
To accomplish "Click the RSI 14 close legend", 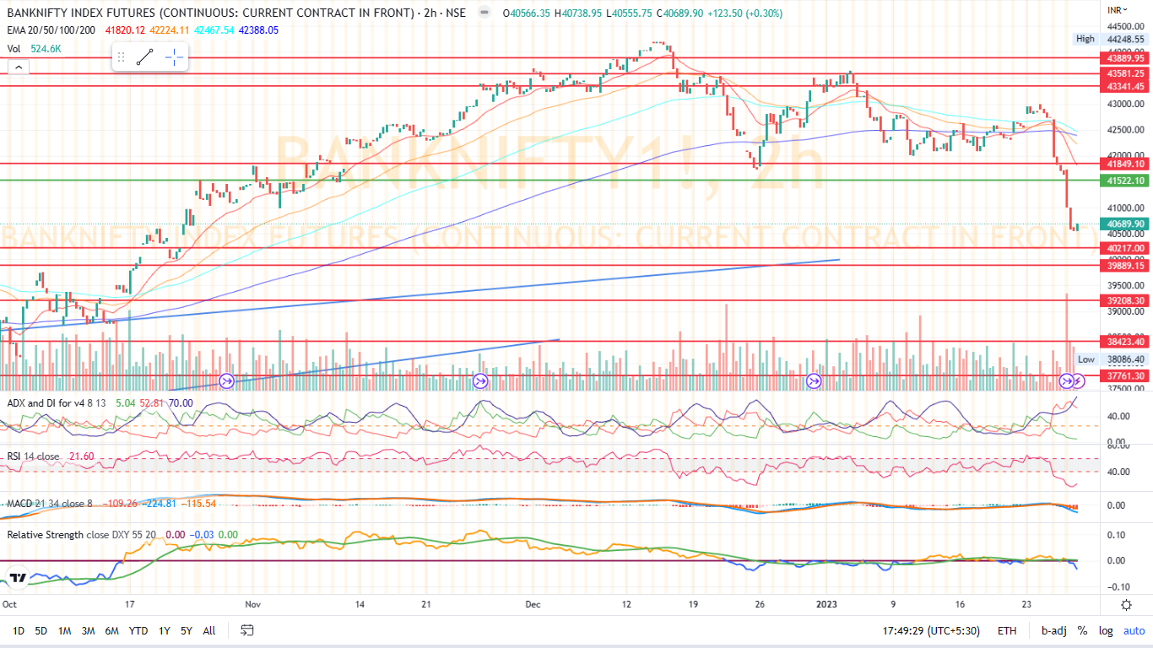I will pyautogui.click(x=34, y=456).
